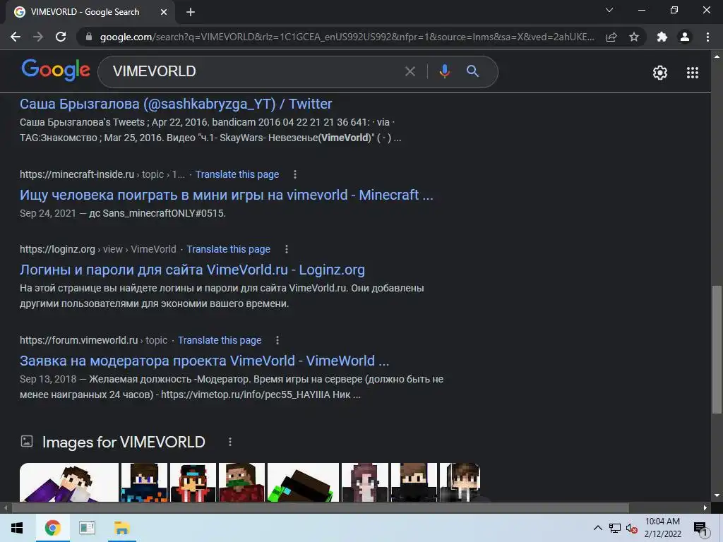Open the Windows Start menu

click(17, 528)
